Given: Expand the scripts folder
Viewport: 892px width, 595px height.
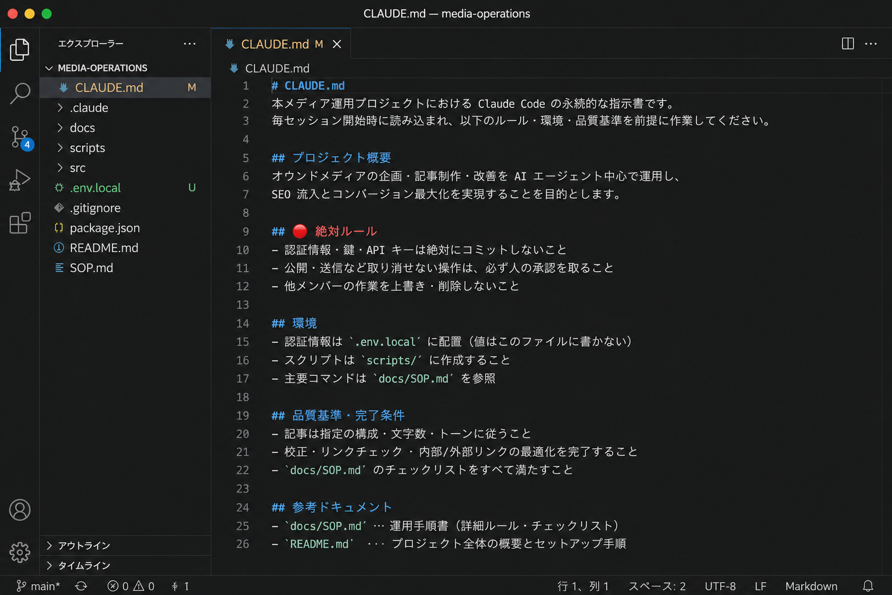Looking at the screenshot, I should (x=125, y=148).
